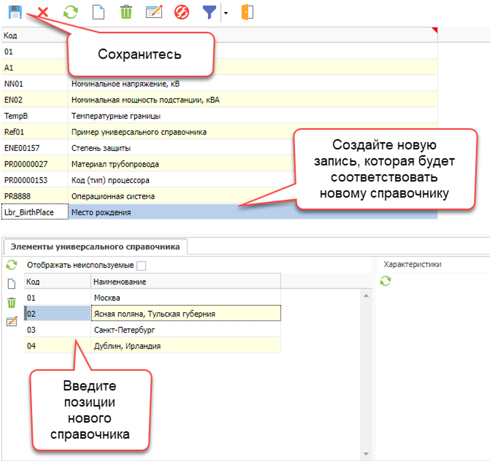Refresh the Характеристики panel
The image size is (490, 461).
(x=385, y=281)
